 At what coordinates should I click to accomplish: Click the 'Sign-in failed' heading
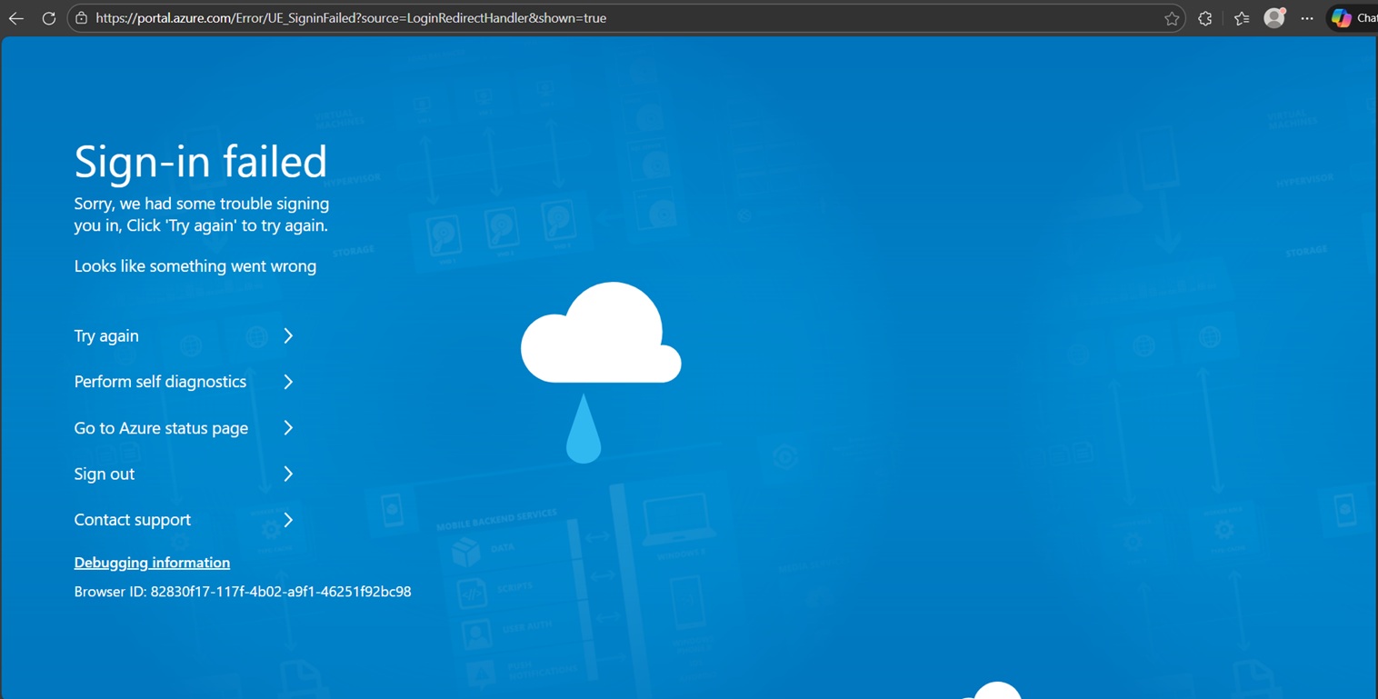(x=201, y=162)
